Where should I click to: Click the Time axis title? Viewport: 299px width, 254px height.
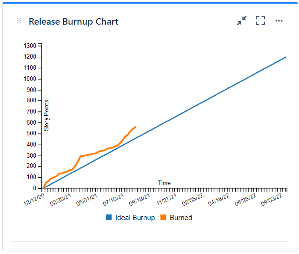(164, 183)
